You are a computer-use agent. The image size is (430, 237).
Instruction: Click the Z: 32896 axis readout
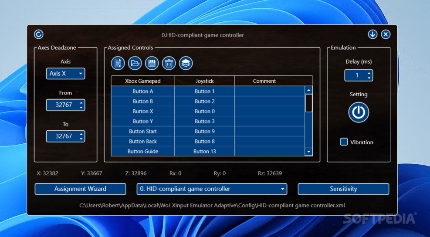(x=136, y=173)
